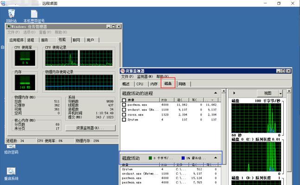Check the System process checkbox
The image size is (300, 185).
pyautogui.click(x=124, y=120)
